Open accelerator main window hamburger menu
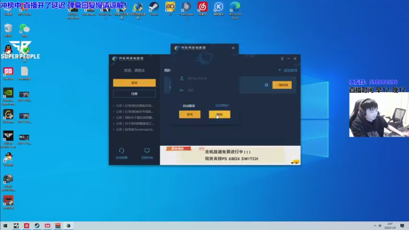Image resolution: width=409 pixels, height=230 pixels. click(x=282, y=59)
